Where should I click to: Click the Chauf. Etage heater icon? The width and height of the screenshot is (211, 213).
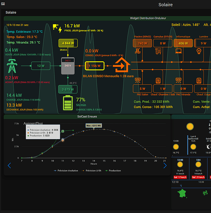(199, 81)
